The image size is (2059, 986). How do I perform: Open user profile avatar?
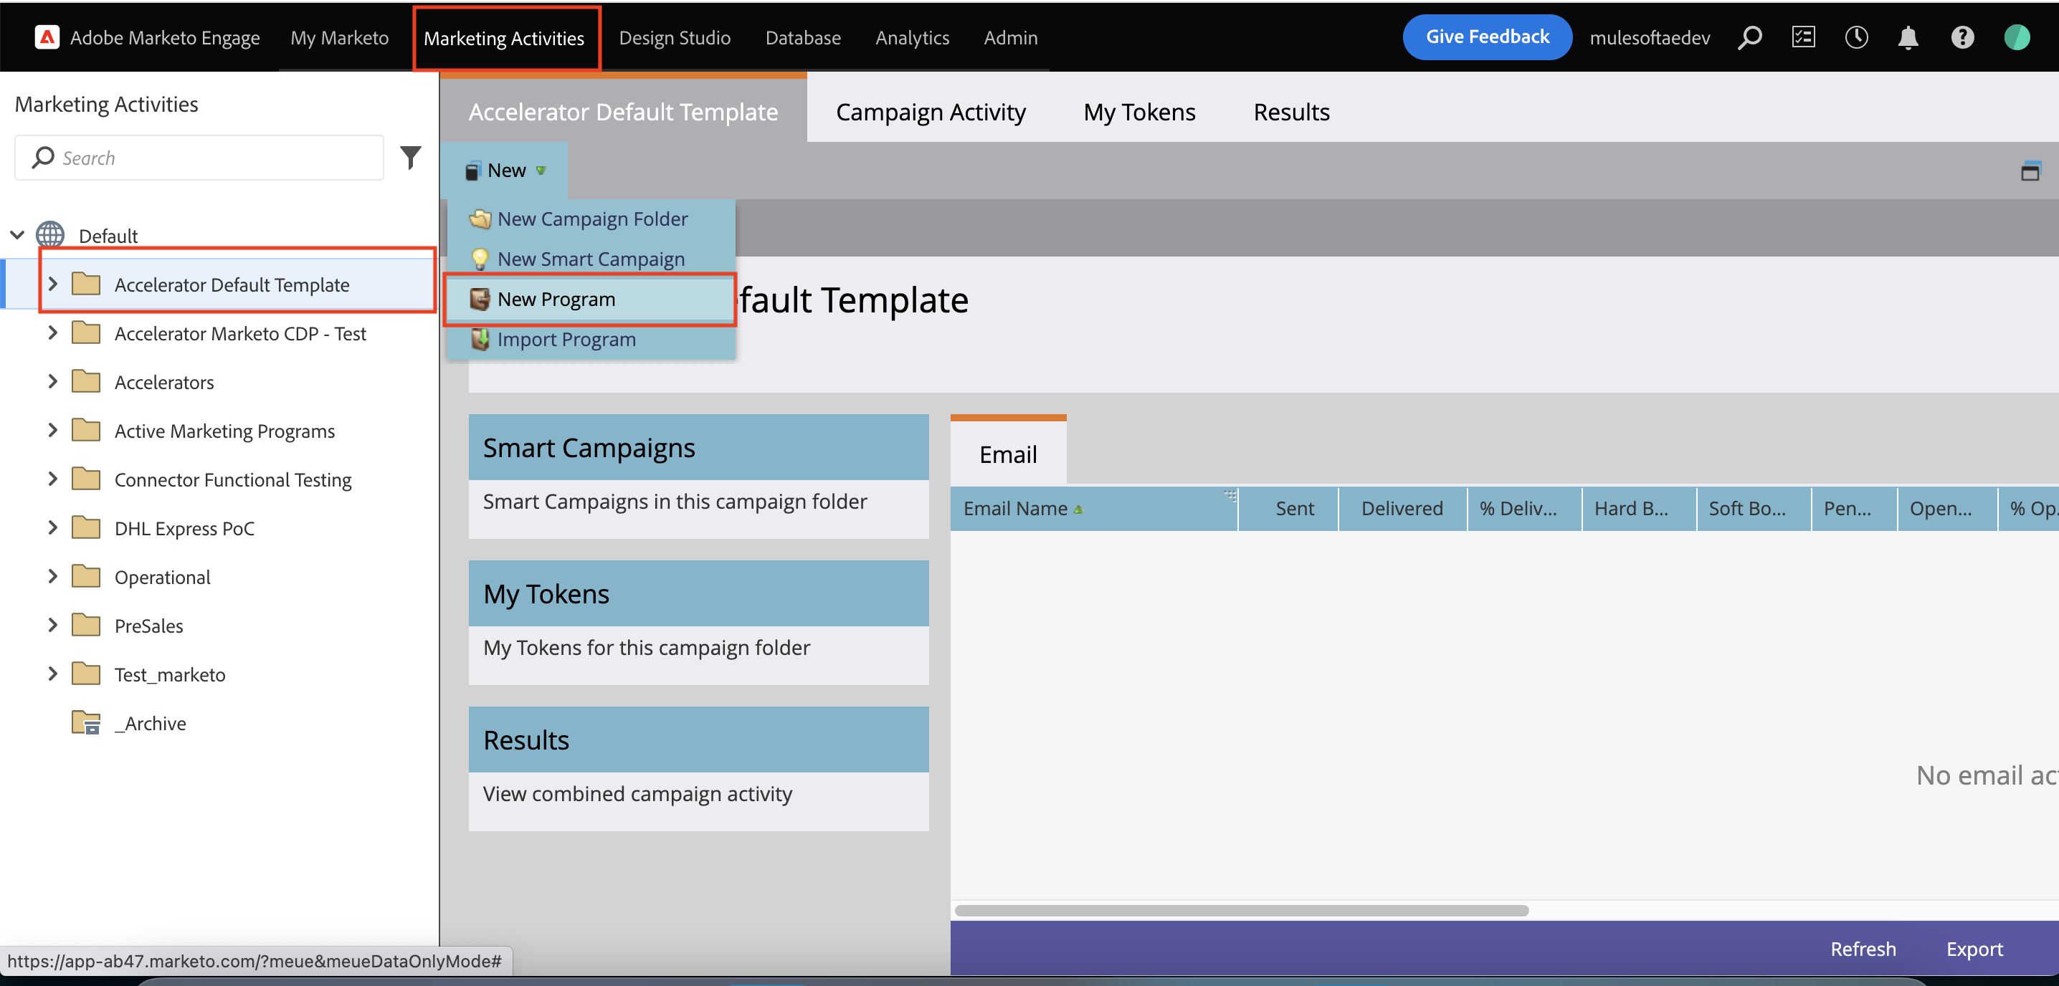click(2017, 37)
